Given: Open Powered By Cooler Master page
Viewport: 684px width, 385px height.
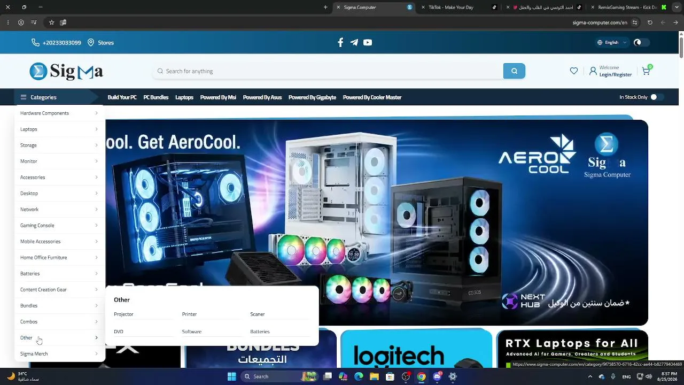Looking at the screenshot, I should 372,97.
